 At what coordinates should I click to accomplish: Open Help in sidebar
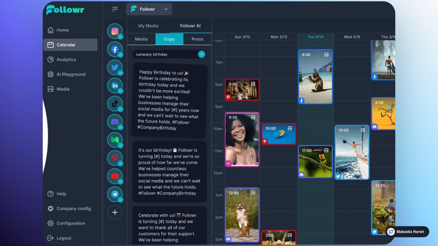tap(57, 194)
